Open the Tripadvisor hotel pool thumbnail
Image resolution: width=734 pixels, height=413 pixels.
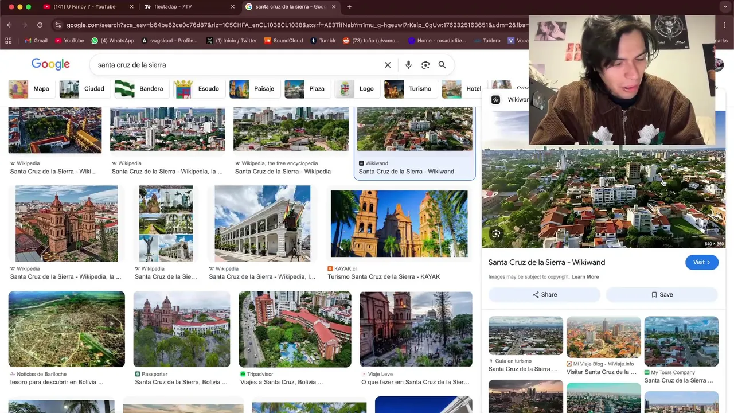(x=295, y=329)
